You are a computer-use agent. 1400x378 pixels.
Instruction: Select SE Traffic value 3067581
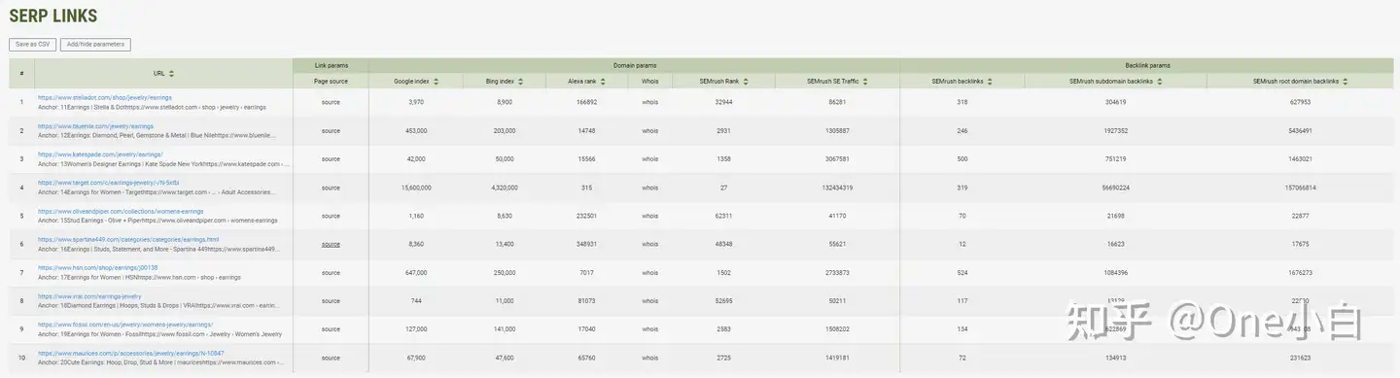click(x=837, y=158)
